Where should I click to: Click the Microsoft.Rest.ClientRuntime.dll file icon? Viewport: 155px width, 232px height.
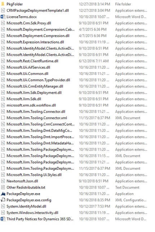[x=3, y=61]
